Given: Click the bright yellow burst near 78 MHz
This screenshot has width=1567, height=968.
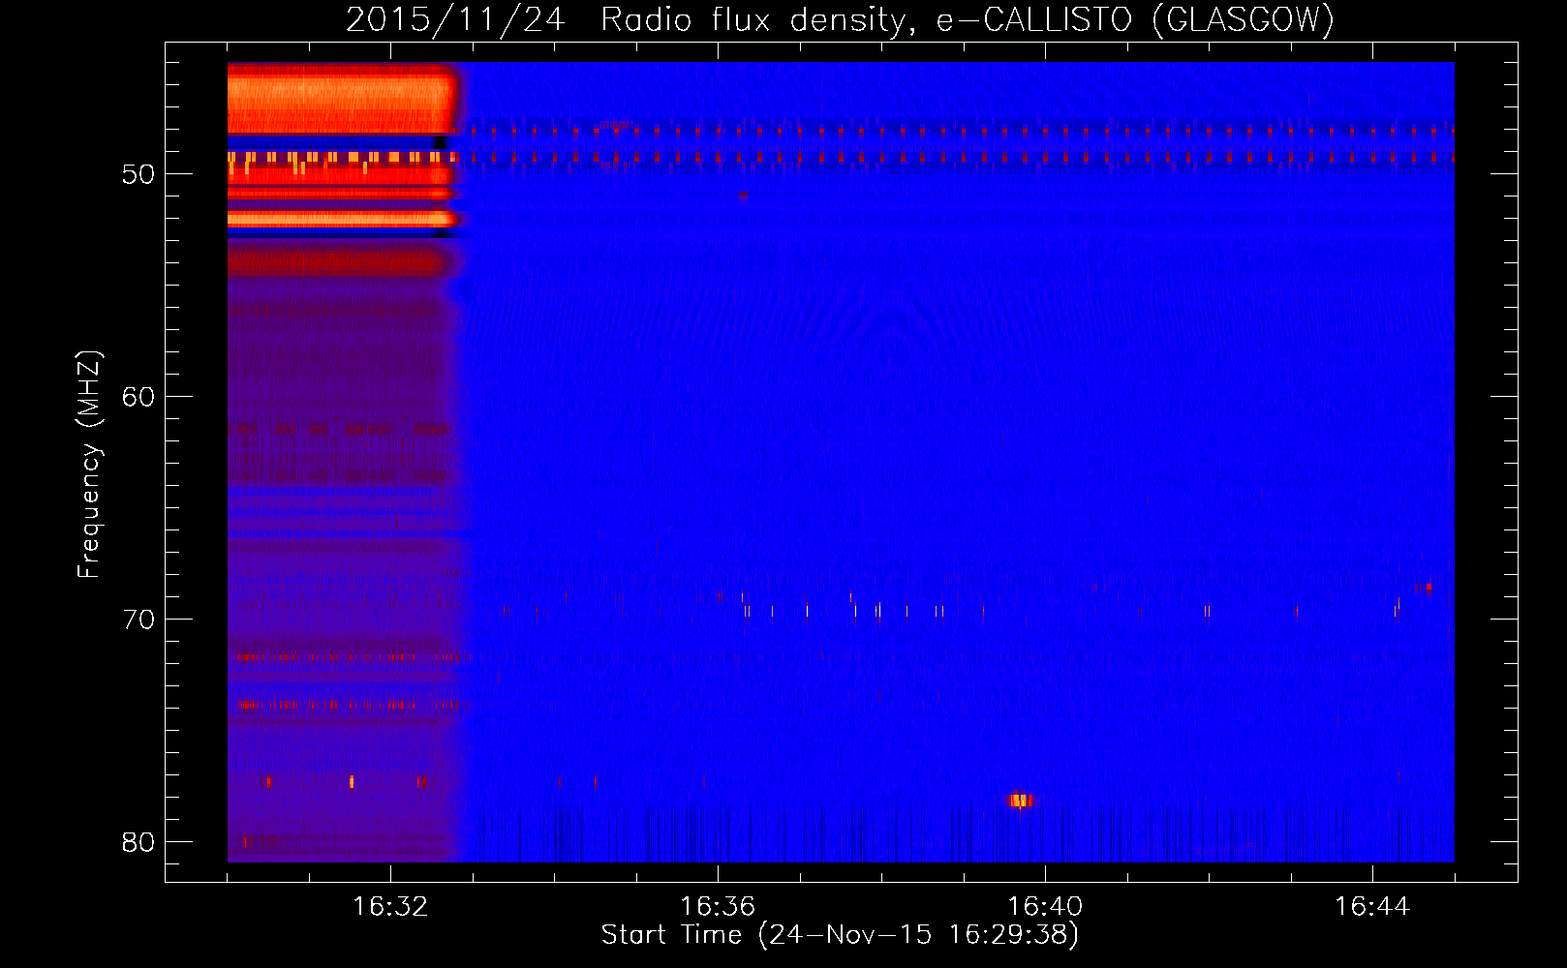Looking at the screenshot, I should pos(1020,801).
